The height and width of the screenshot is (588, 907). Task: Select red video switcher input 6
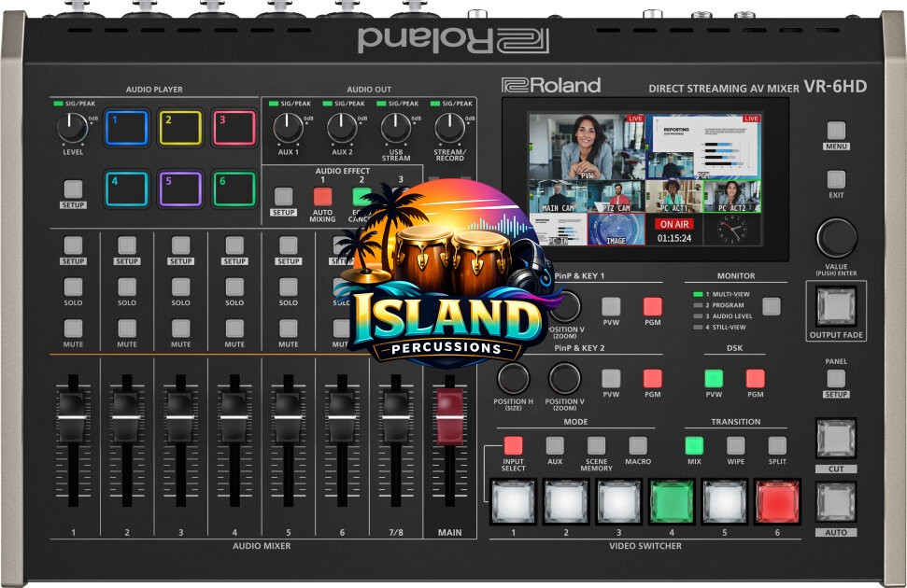[777, 501]
